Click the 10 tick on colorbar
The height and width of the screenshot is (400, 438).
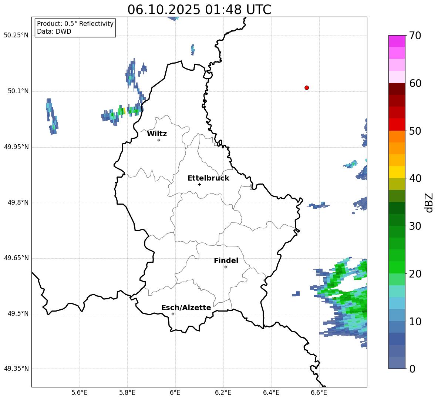point(415,321)
